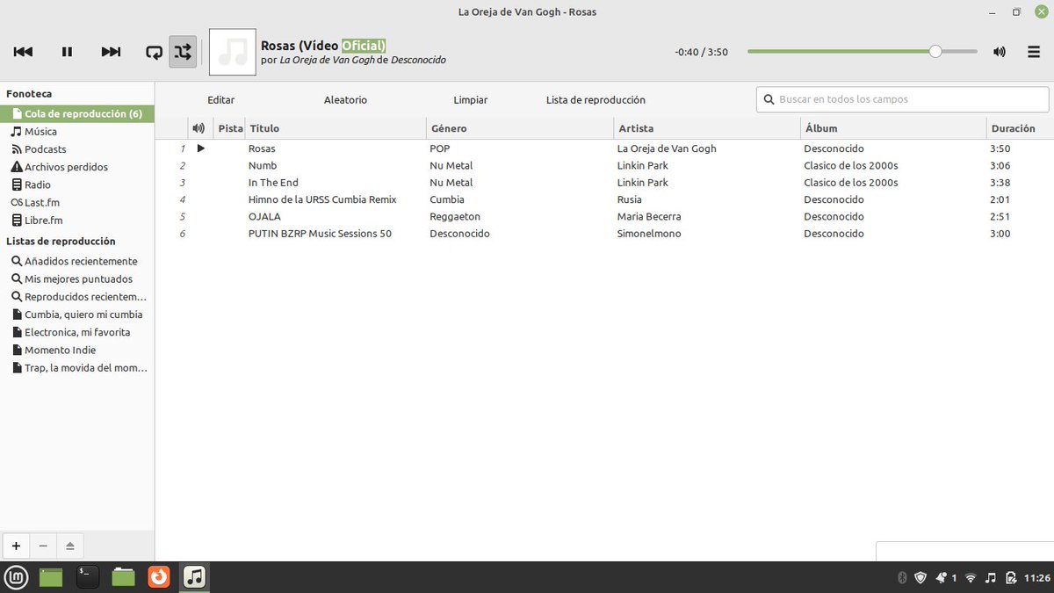The image size is (1054, 593).
Task: Click Limpiar to clear the queue
Action: point(471,100)
